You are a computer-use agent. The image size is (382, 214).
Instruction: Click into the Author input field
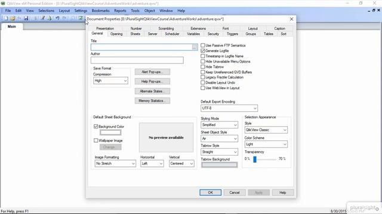point(137,60)
